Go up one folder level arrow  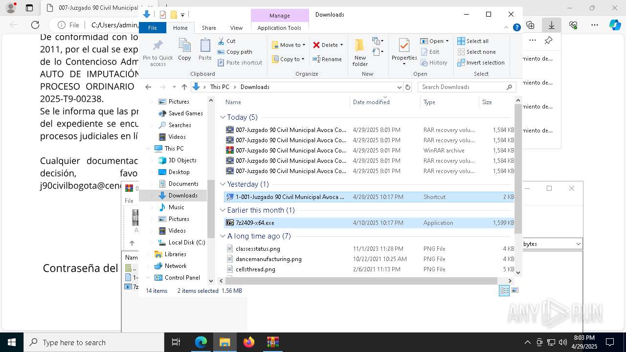click(184, 87)
